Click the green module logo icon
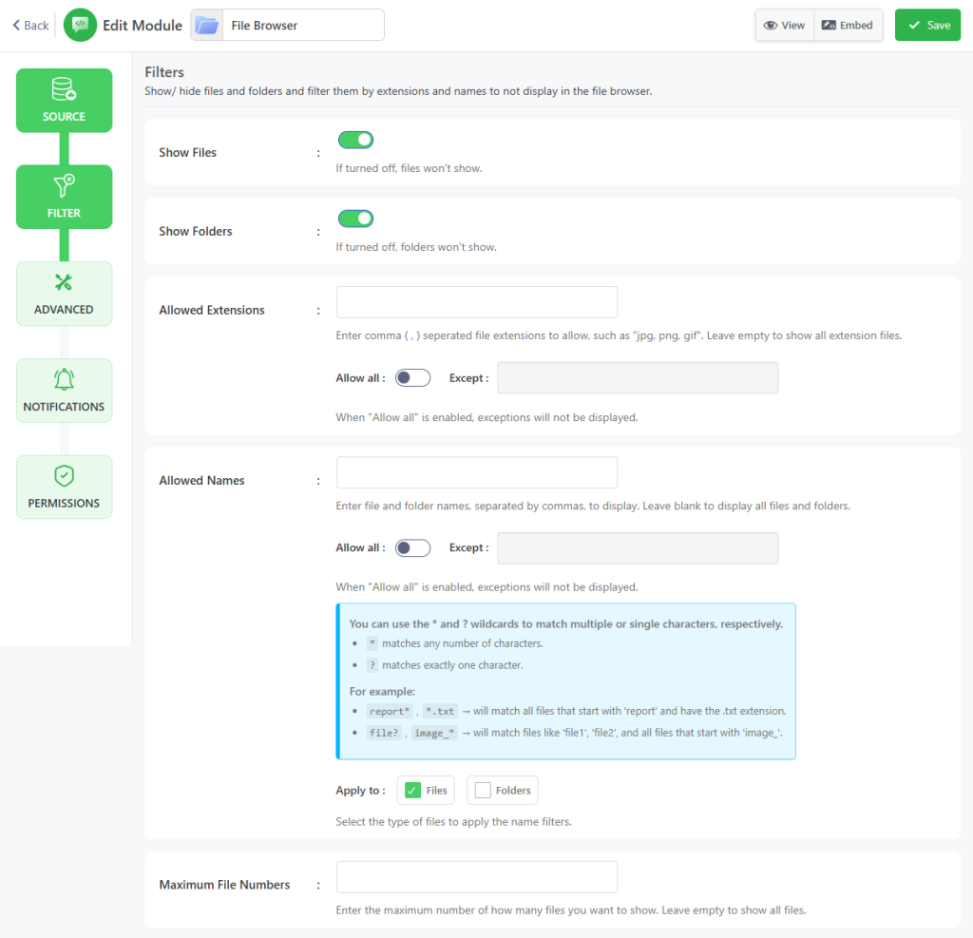Screen dimensions: 973x938 click(80, 26)
